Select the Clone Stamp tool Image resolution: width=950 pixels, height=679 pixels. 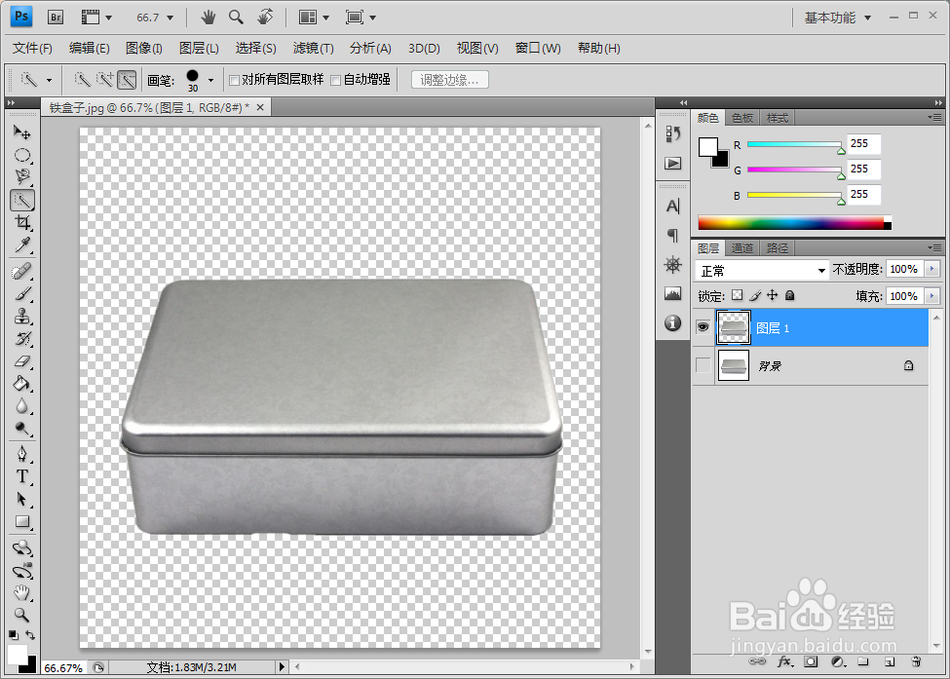click(x=21, y=316)
